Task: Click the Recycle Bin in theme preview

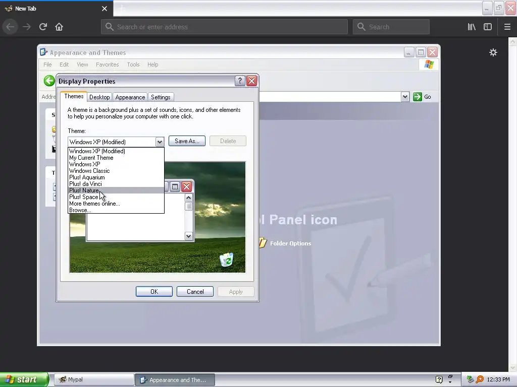Action: [x=227, y=260]
